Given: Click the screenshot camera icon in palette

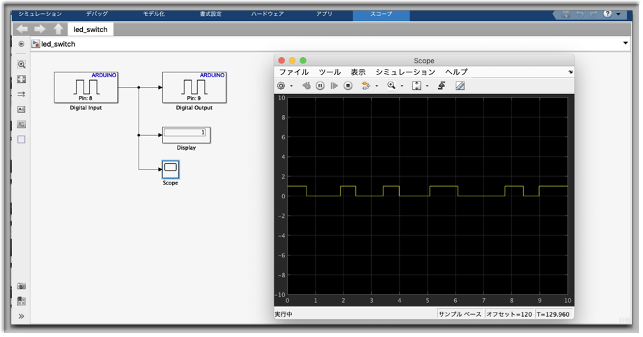Looking at the screenshot, I should point(22,286).
